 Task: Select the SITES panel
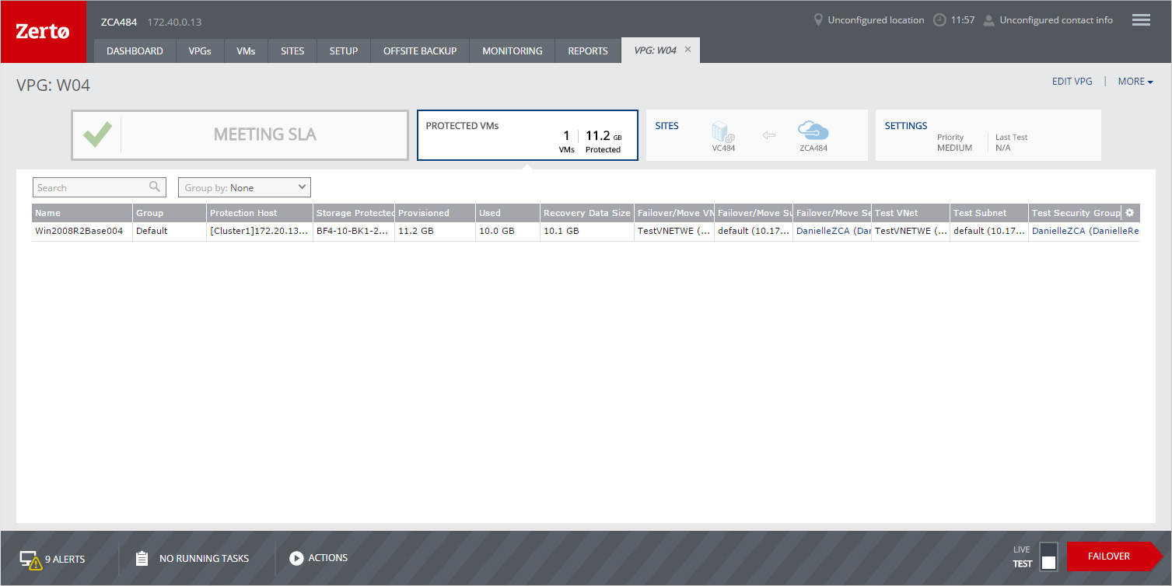(757, 135)
